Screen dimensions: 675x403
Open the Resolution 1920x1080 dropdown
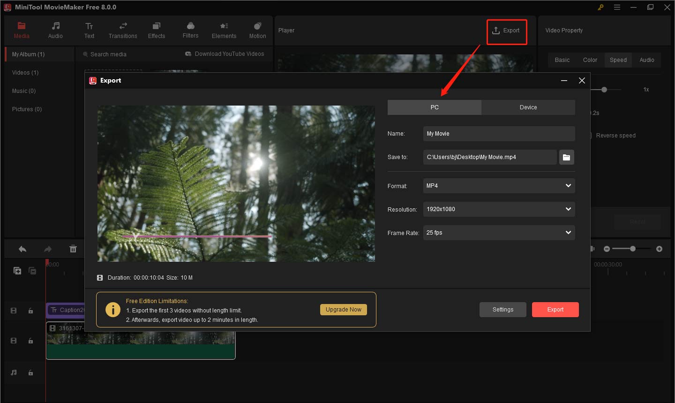499,209
